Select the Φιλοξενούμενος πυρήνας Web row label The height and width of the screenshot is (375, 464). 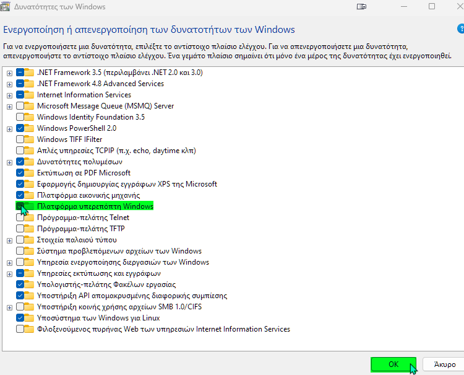(x=163, y=329)
